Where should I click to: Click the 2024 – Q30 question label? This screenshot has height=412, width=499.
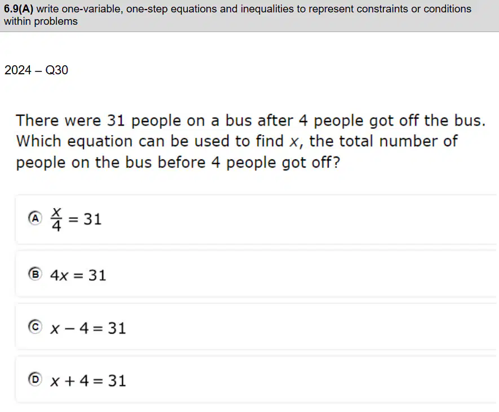[x=36, y=70]
